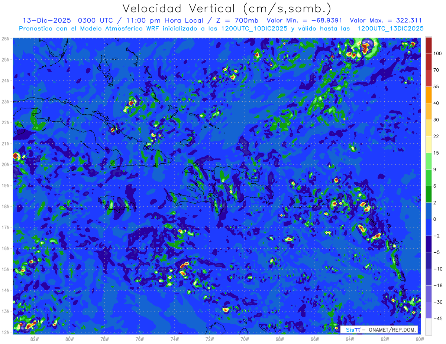This screenshot has width=446, height=344.
Task: Click the '78W' longitude label
Action: (104, 338)
